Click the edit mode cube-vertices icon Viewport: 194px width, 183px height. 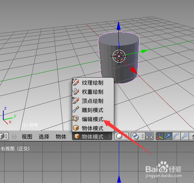coord(76,119)
